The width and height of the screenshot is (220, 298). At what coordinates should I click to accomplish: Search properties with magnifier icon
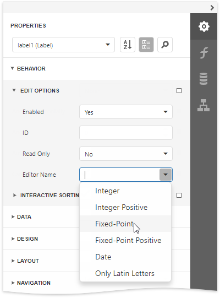(x=165, y=45)
